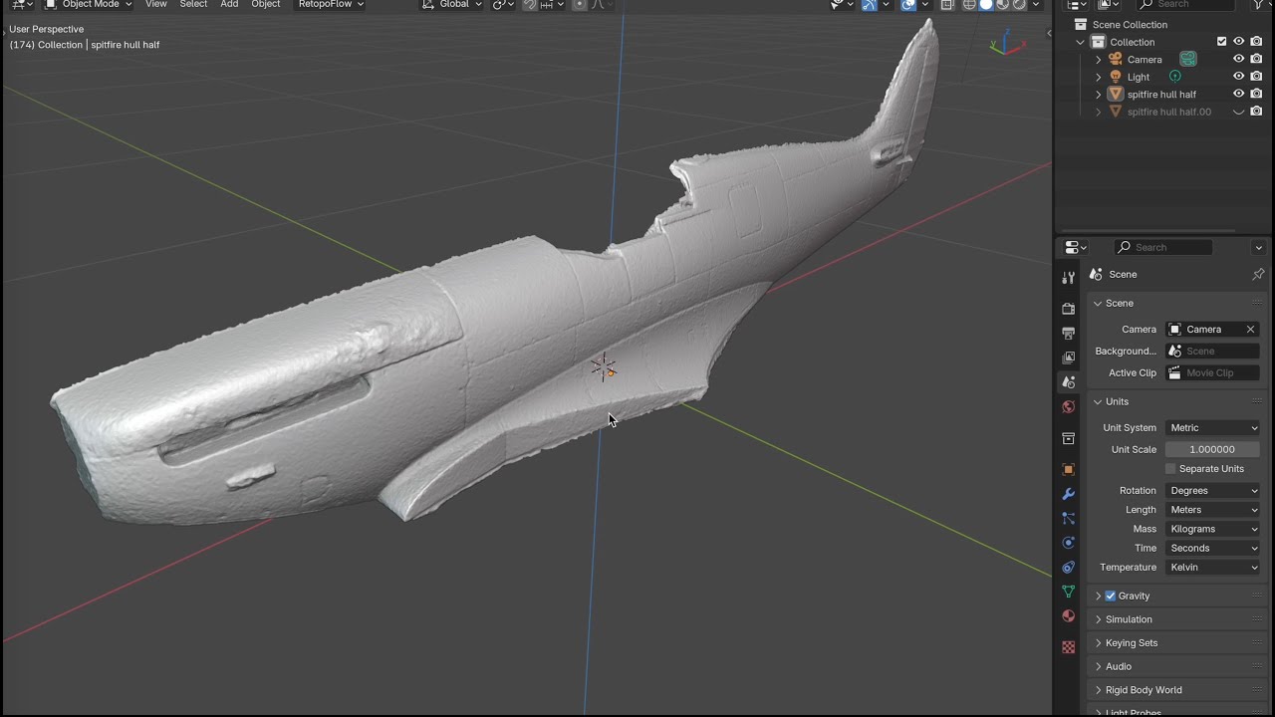Enable the Separate Units checkbox
The width and height of the screenshot is (1275, 717).
point(1170,468)
